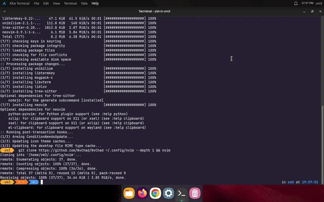Click "remote: Enumerating objects: 37, done." line
Viewport: 324px width, 202px height.
click(39, 160)
